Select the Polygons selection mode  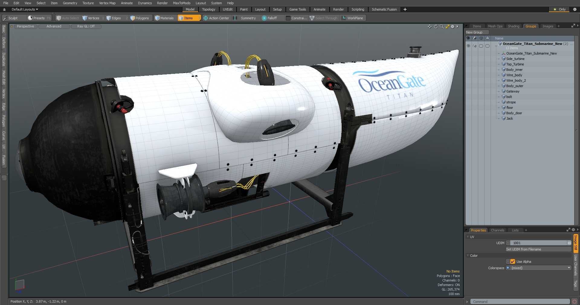(140, 18)
